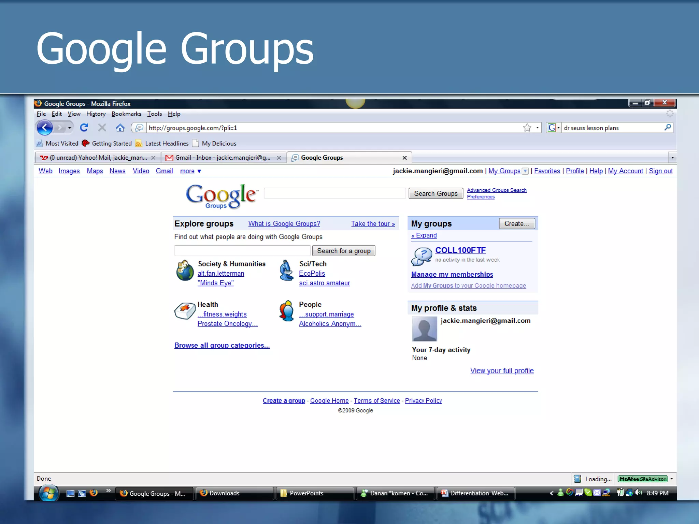Open the File menu
Image resolution: width=699 pixels, height=524 pixels.
[x=41, y=114]
